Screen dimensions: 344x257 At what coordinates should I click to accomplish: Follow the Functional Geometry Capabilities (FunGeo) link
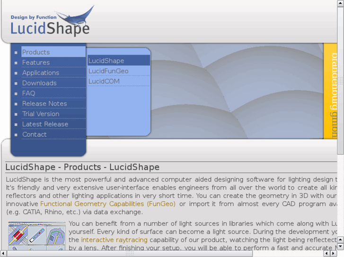[x=108, y=204]
